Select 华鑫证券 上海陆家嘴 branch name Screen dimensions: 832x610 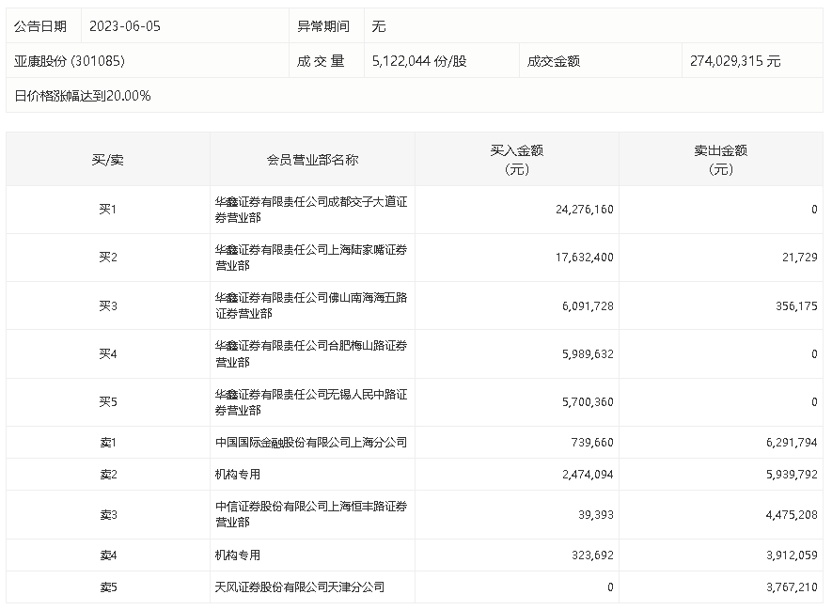[311, 258]
